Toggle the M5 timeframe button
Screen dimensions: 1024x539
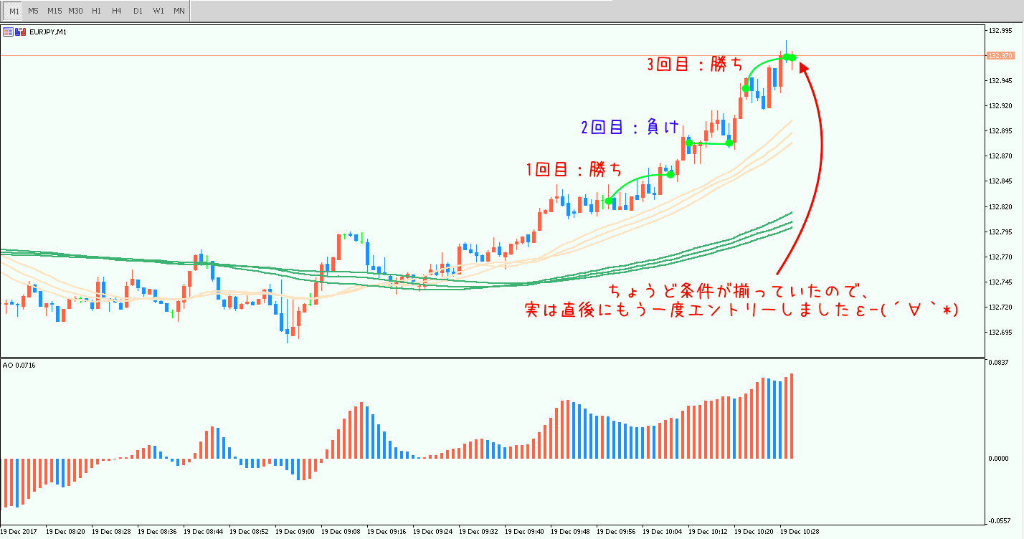click(x=34, y=11)
